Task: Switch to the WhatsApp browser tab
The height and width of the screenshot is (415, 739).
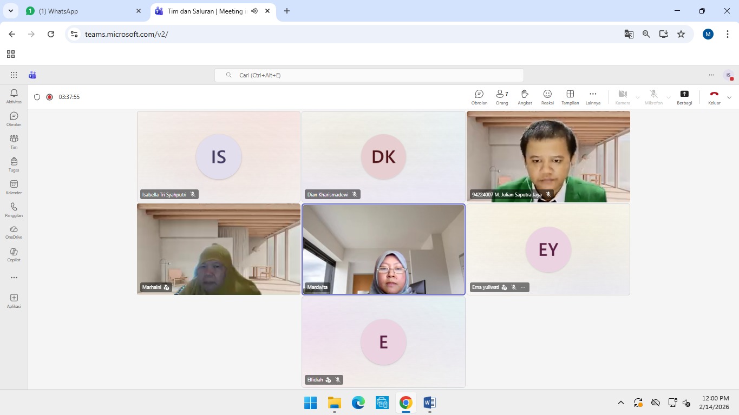Action: tap(81, 11)
